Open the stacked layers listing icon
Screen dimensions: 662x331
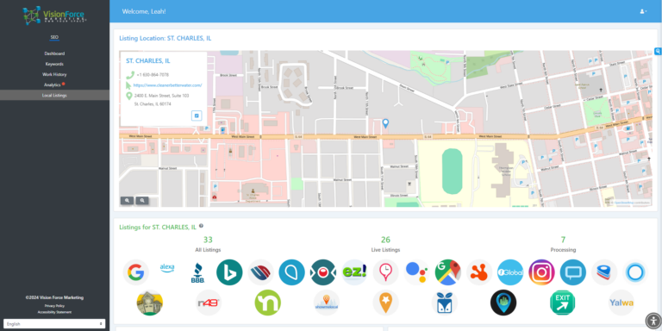pyautogui.click(x=604, y=272)
